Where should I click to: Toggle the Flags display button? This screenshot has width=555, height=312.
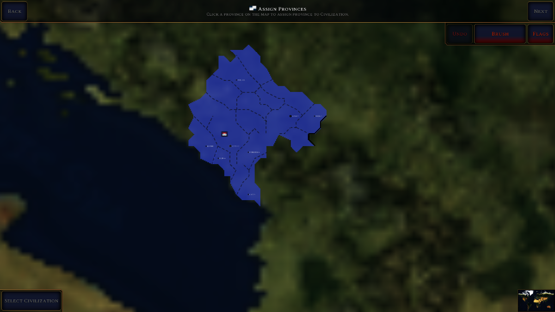pyautogui.click(x=540, y=34)
